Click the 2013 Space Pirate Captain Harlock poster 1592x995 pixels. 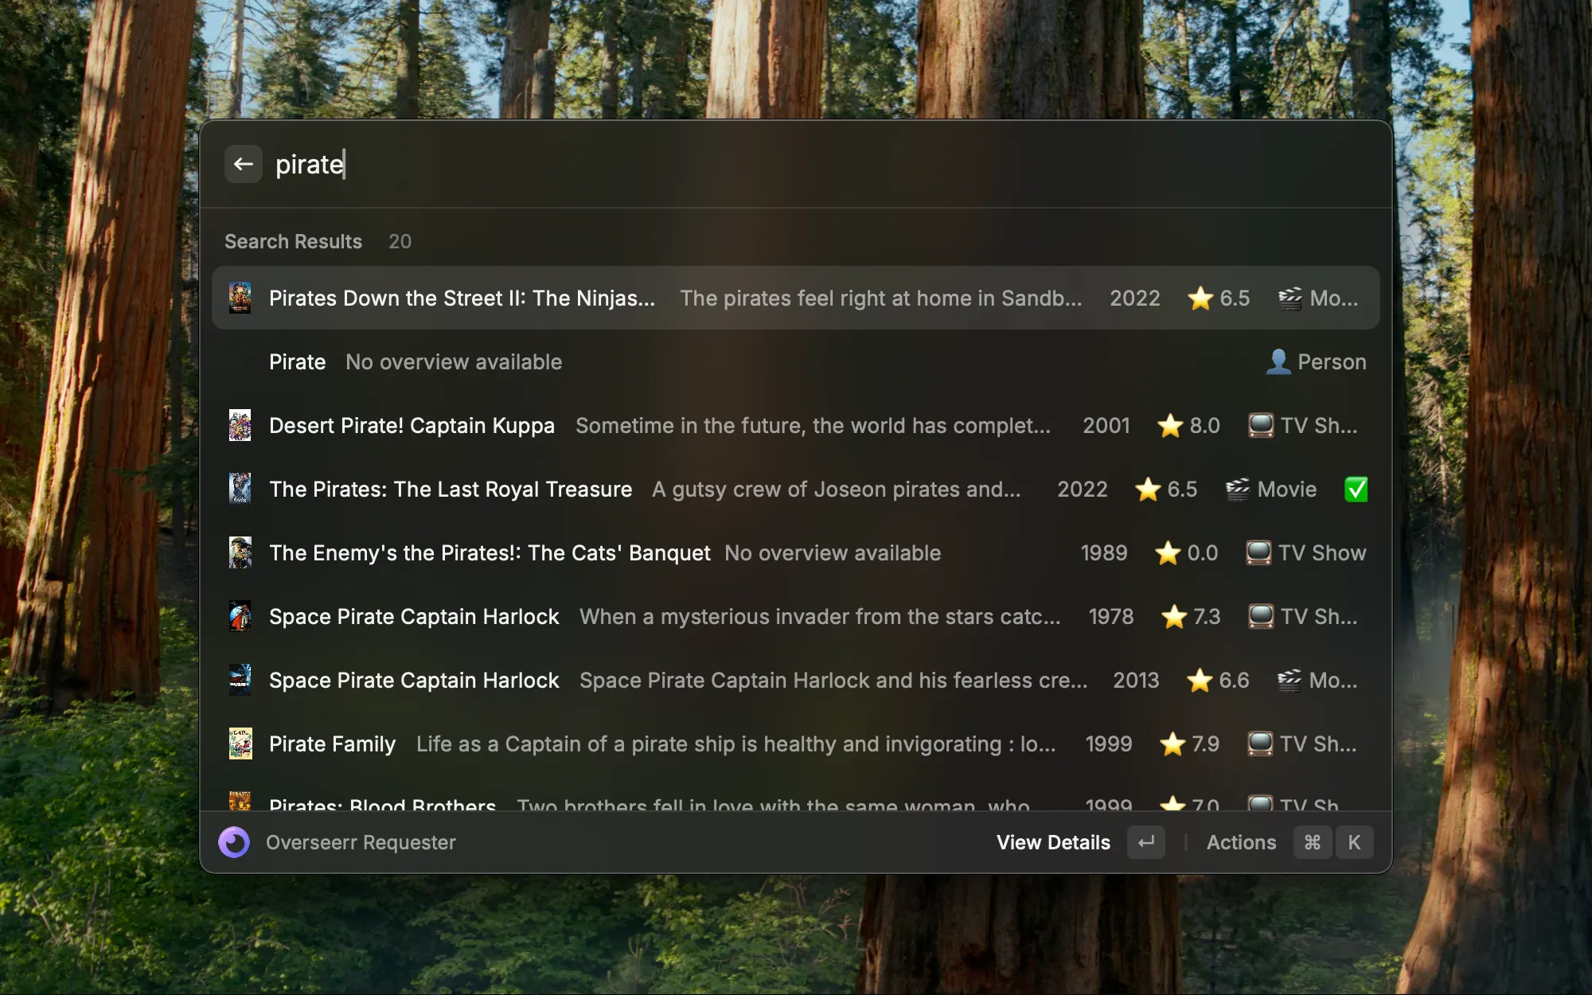click(240, 680)
